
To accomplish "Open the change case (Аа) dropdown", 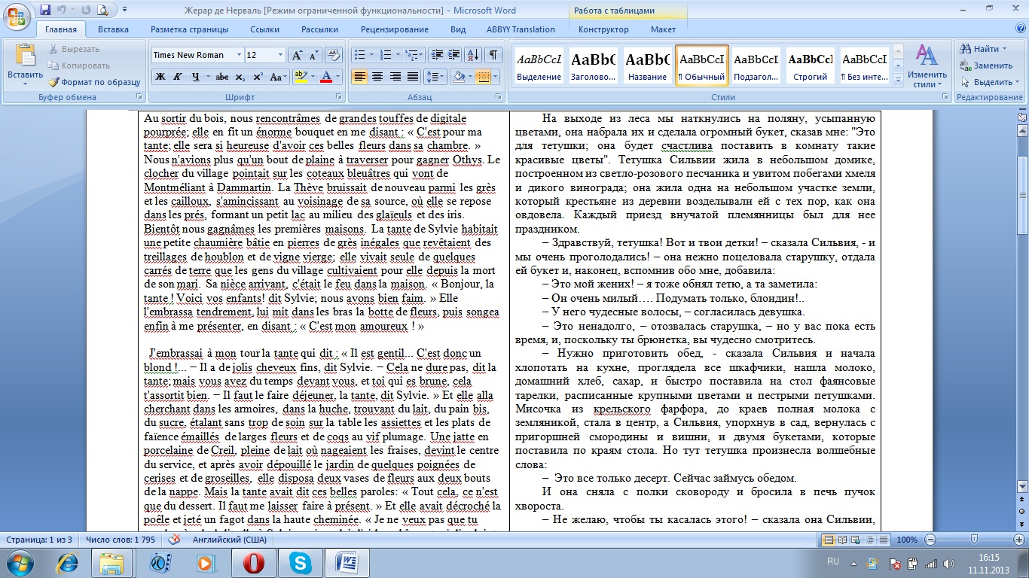I will [x=278, y=77].
